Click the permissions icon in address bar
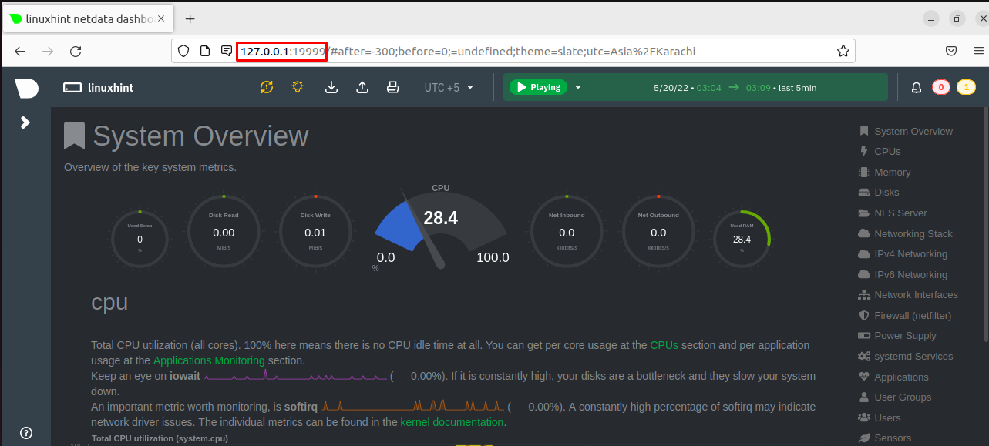The image size is (989, 446). [227, 51]
